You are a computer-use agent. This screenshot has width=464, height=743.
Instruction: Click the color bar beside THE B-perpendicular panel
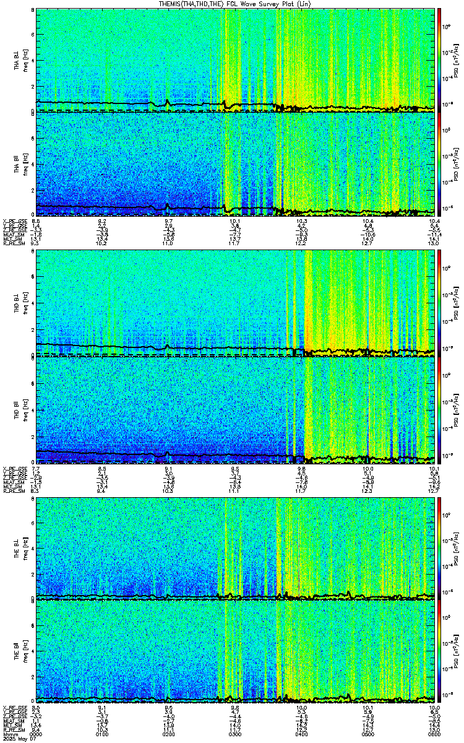(440, 548)
